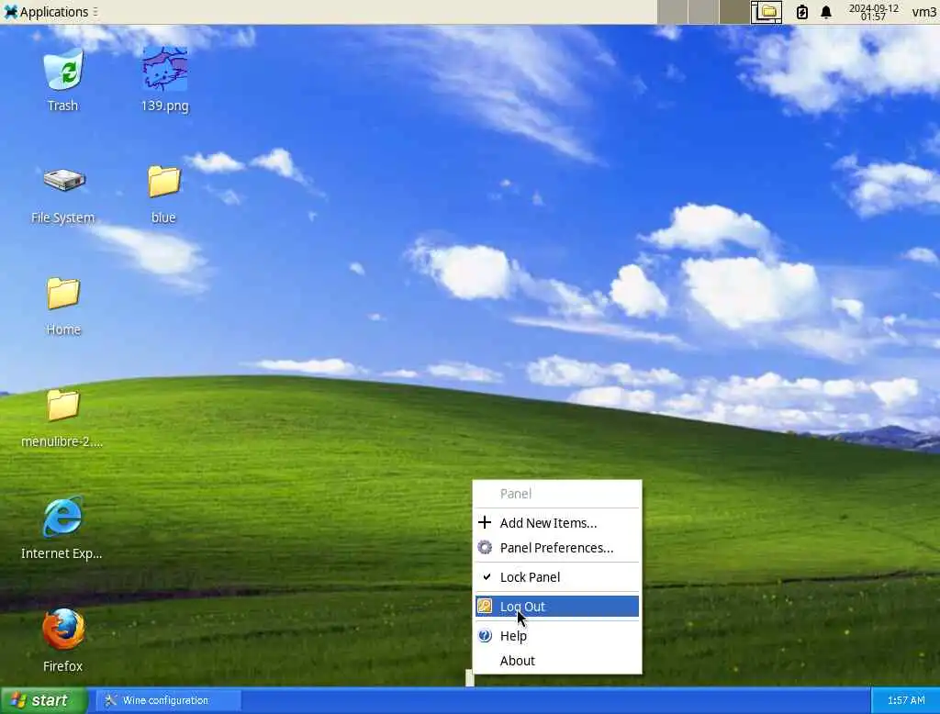Click the Applications menu logo icon
This screenshot has width=940, height=714.
click(x=11, y=11)
